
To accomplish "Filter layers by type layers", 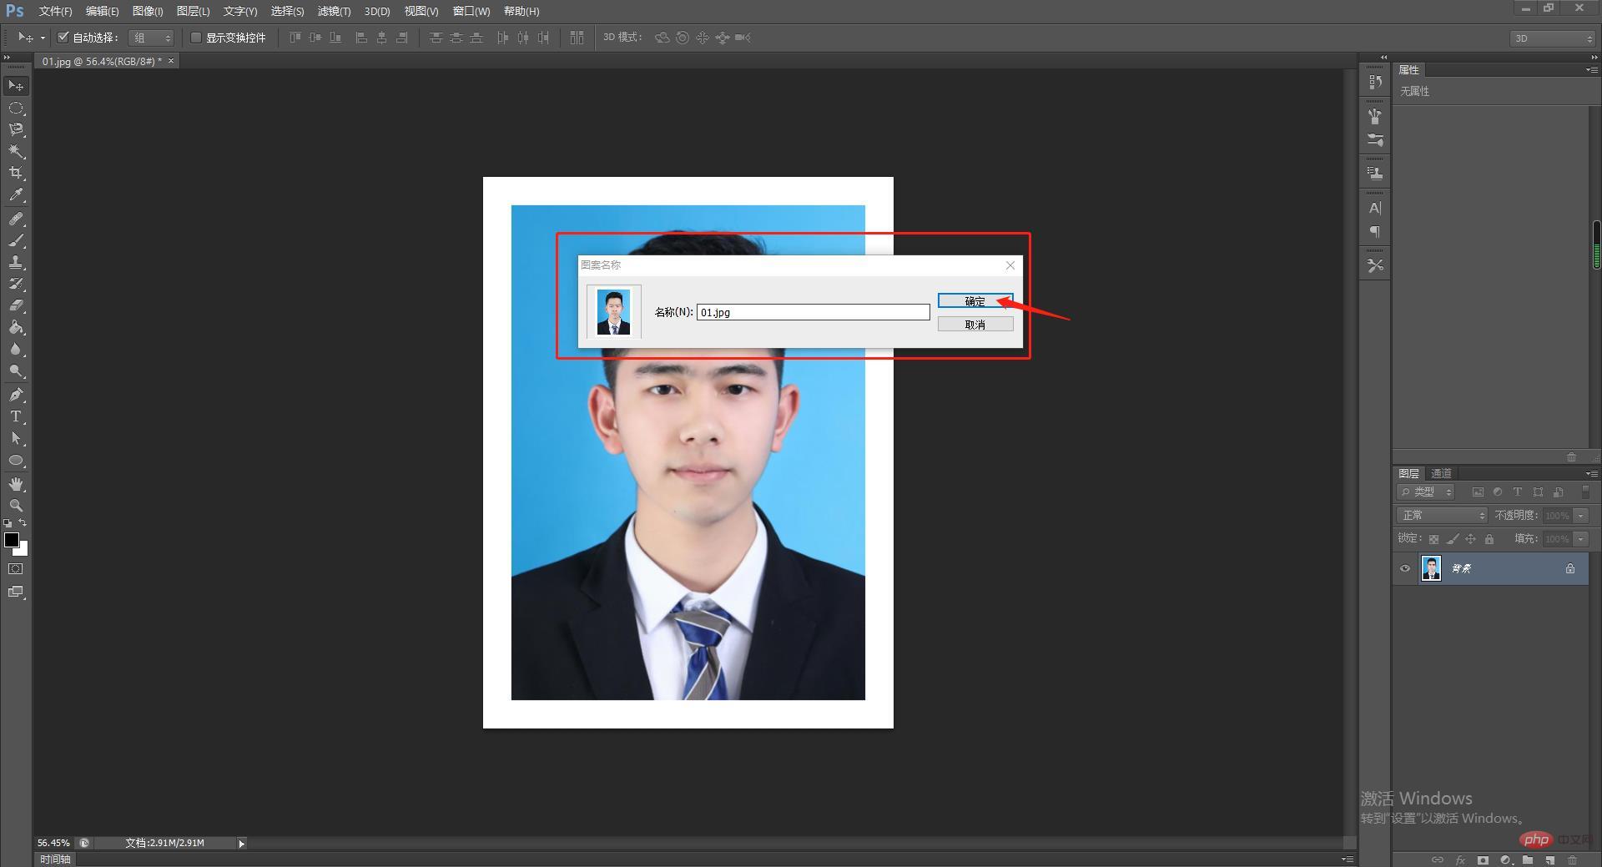I will point(1518,492).
